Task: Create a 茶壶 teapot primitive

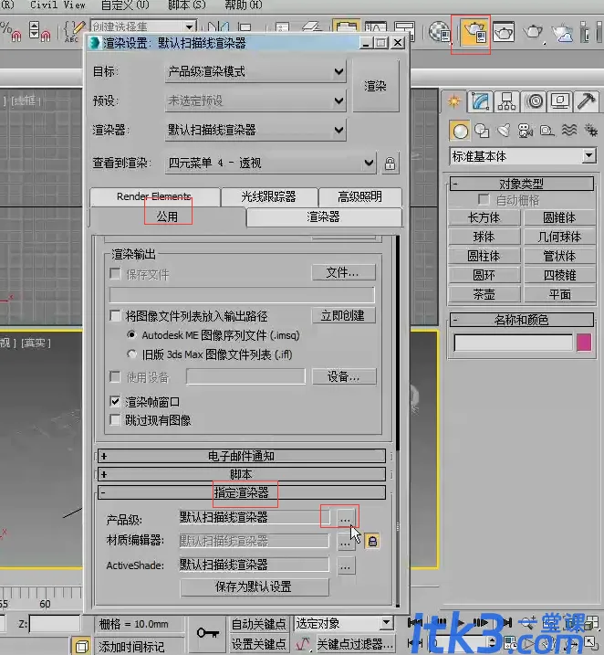Action: tap(484, 294)
